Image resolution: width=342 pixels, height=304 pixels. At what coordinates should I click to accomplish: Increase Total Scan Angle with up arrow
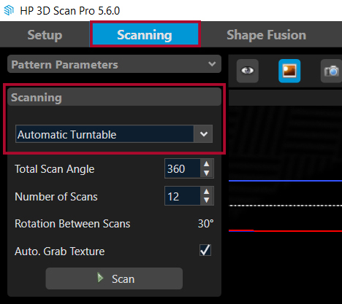(x=207, y=164)
